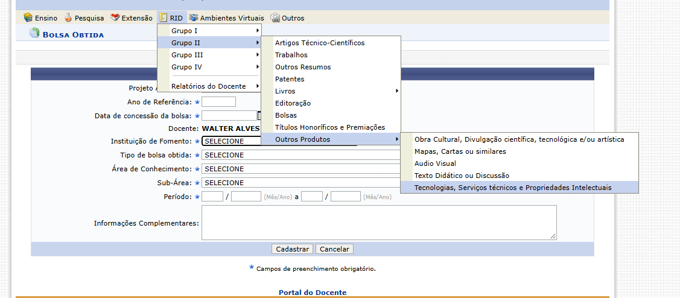Expand Relatórios do Docente submenu
The image size is (680, 298).
pyautogui.click(x=209, y=86)
